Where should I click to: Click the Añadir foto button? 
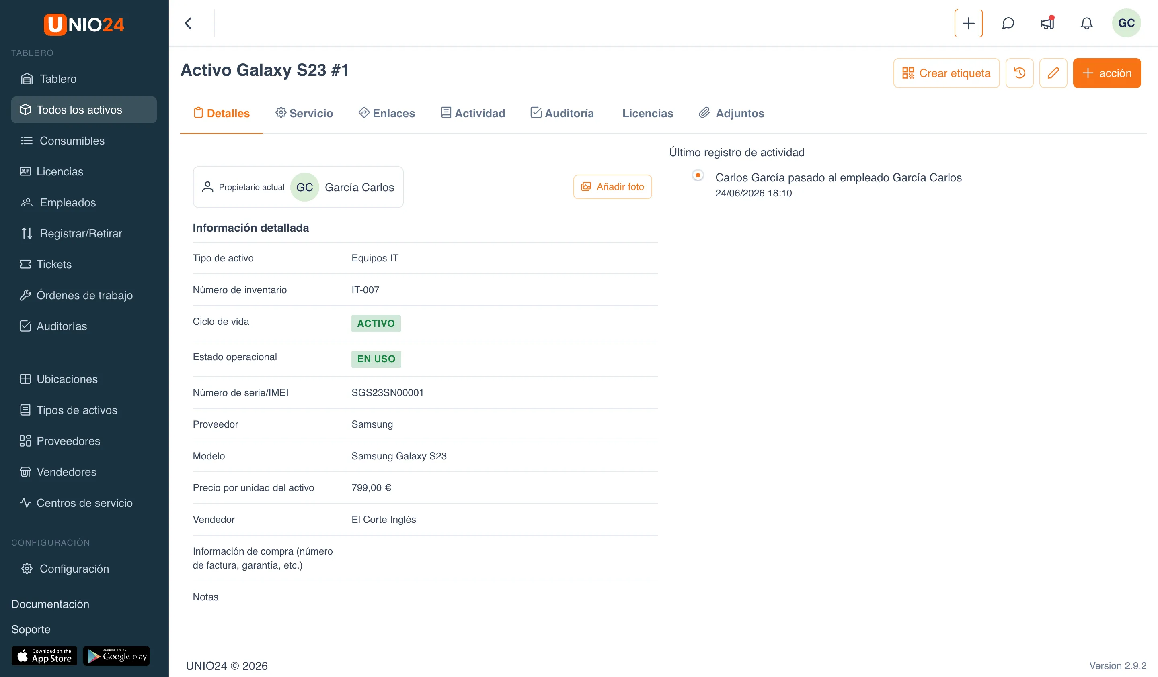612,187
